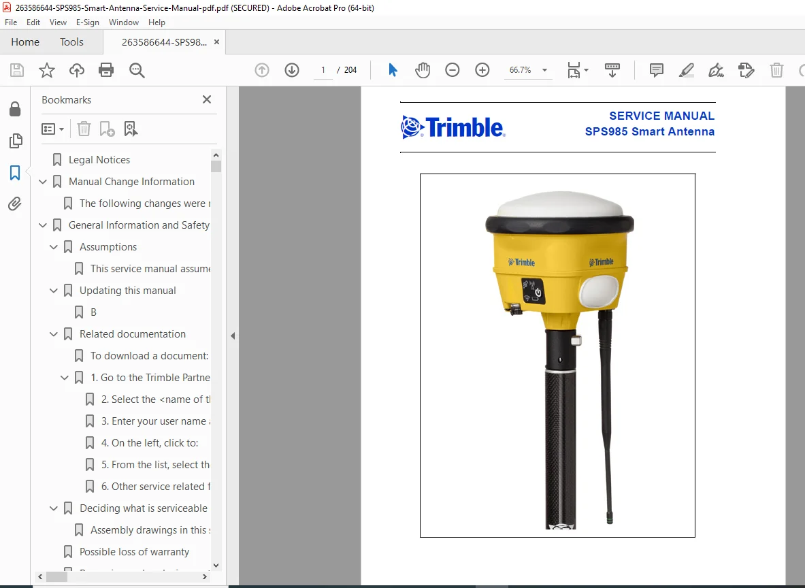The height and width of the screenshot is (588, 805).
Task: Zoom in with plus icon
Action: (x=482, y=70)
